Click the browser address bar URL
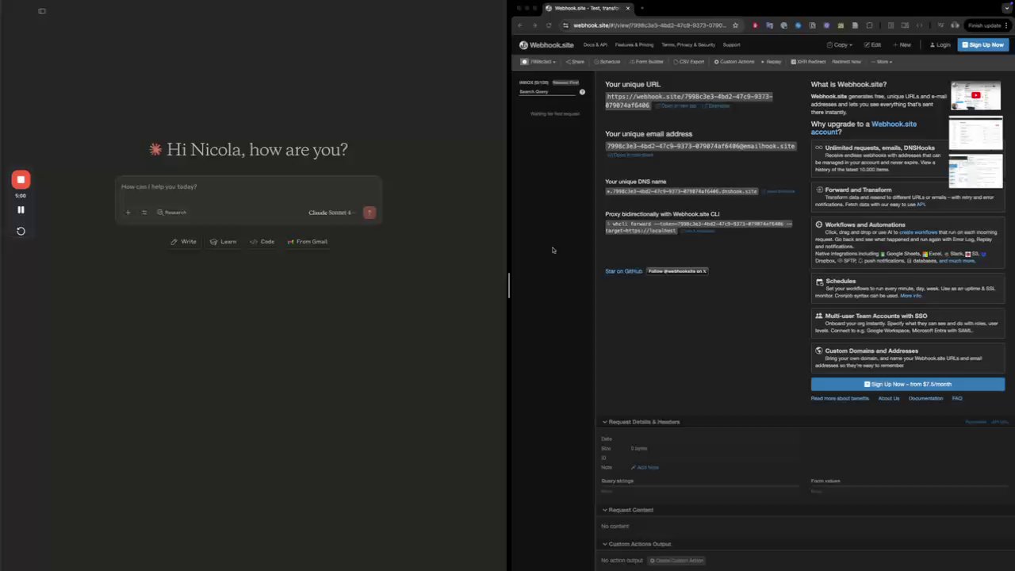The height and width of the screenshot is (571, 1015). coord(649,25)
